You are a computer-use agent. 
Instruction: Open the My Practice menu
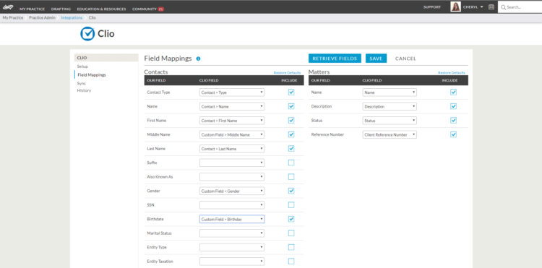[x=32, y=9]
